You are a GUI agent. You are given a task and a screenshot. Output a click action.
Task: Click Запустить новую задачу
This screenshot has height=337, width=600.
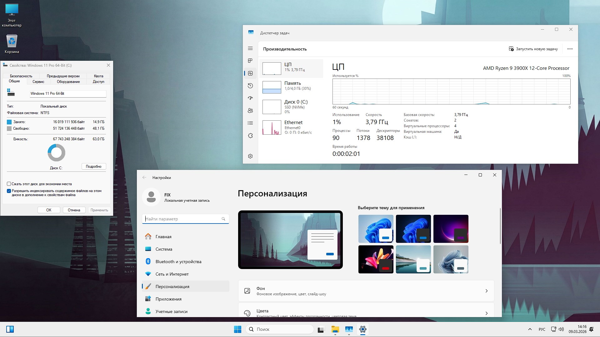[x=533, y=49]
